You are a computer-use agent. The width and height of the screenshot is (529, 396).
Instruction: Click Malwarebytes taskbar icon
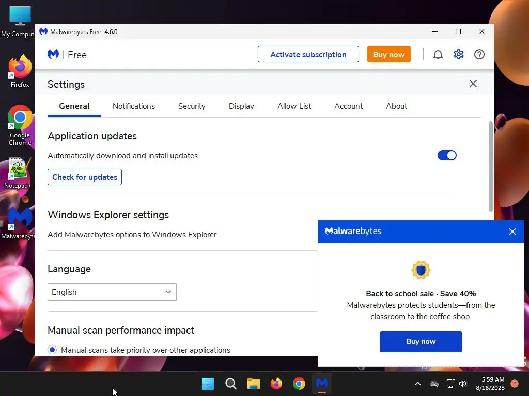click(321, 384)
